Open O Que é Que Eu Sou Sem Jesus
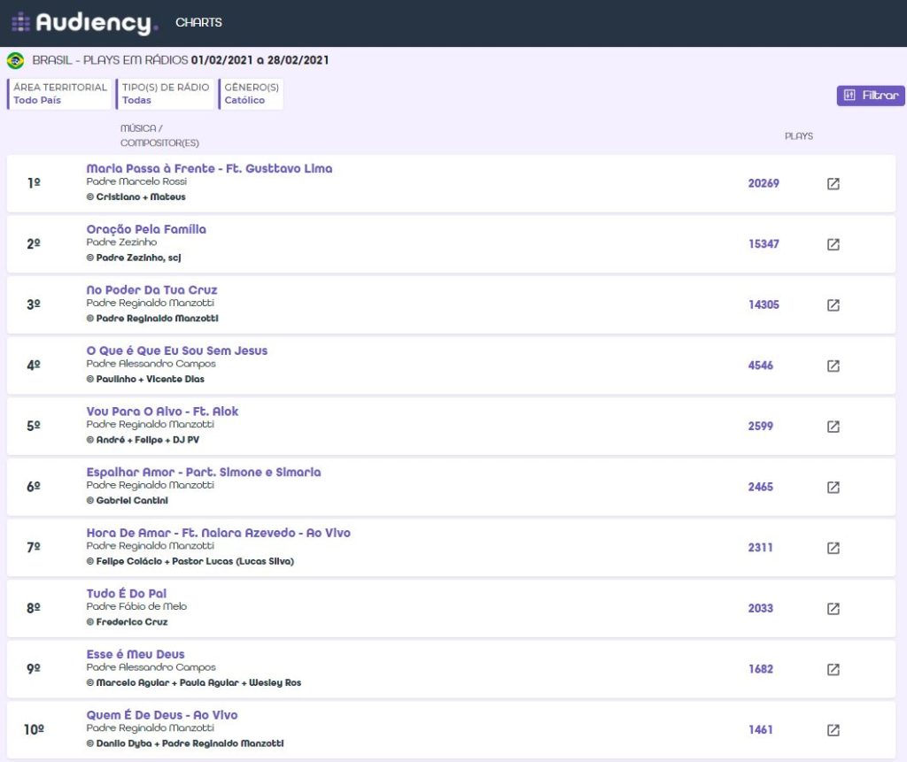 tap(176, 350)
